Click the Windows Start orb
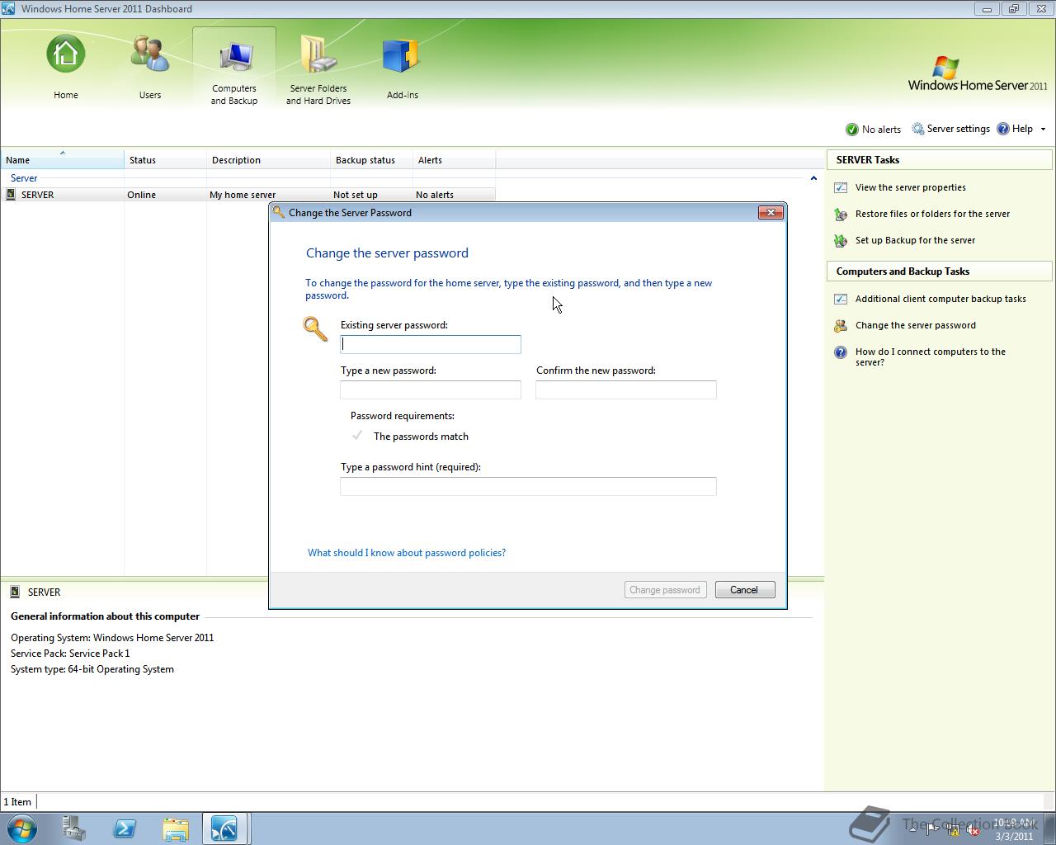 click(x=22, y=828)
